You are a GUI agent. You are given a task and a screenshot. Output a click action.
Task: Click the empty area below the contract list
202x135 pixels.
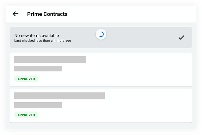(101, 126)
